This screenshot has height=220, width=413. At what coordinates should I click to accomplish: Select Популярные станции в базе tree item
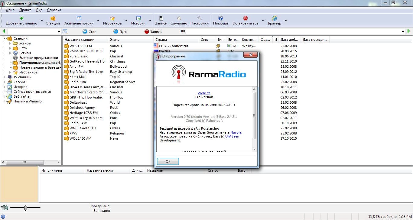(40, 63)
